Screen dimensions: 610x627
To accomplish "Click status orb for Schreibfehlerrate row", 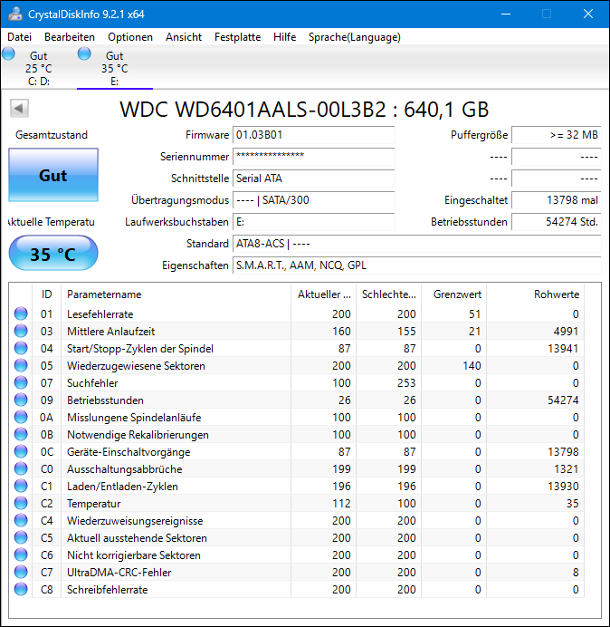I will pos(21,589).
